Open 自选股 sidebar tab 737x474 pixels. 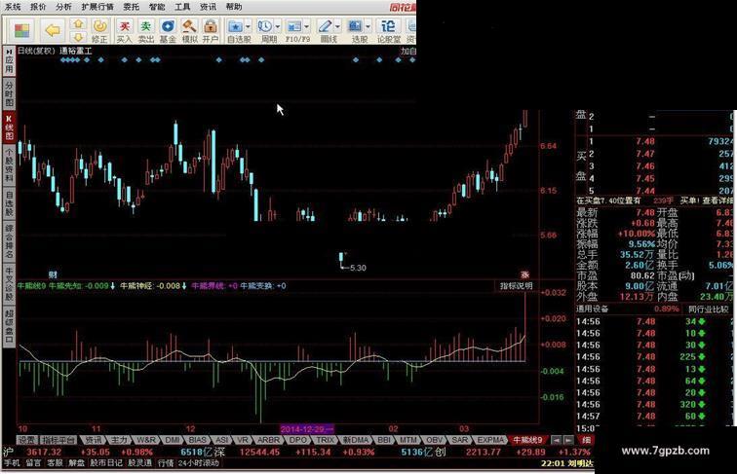(9, 204)
